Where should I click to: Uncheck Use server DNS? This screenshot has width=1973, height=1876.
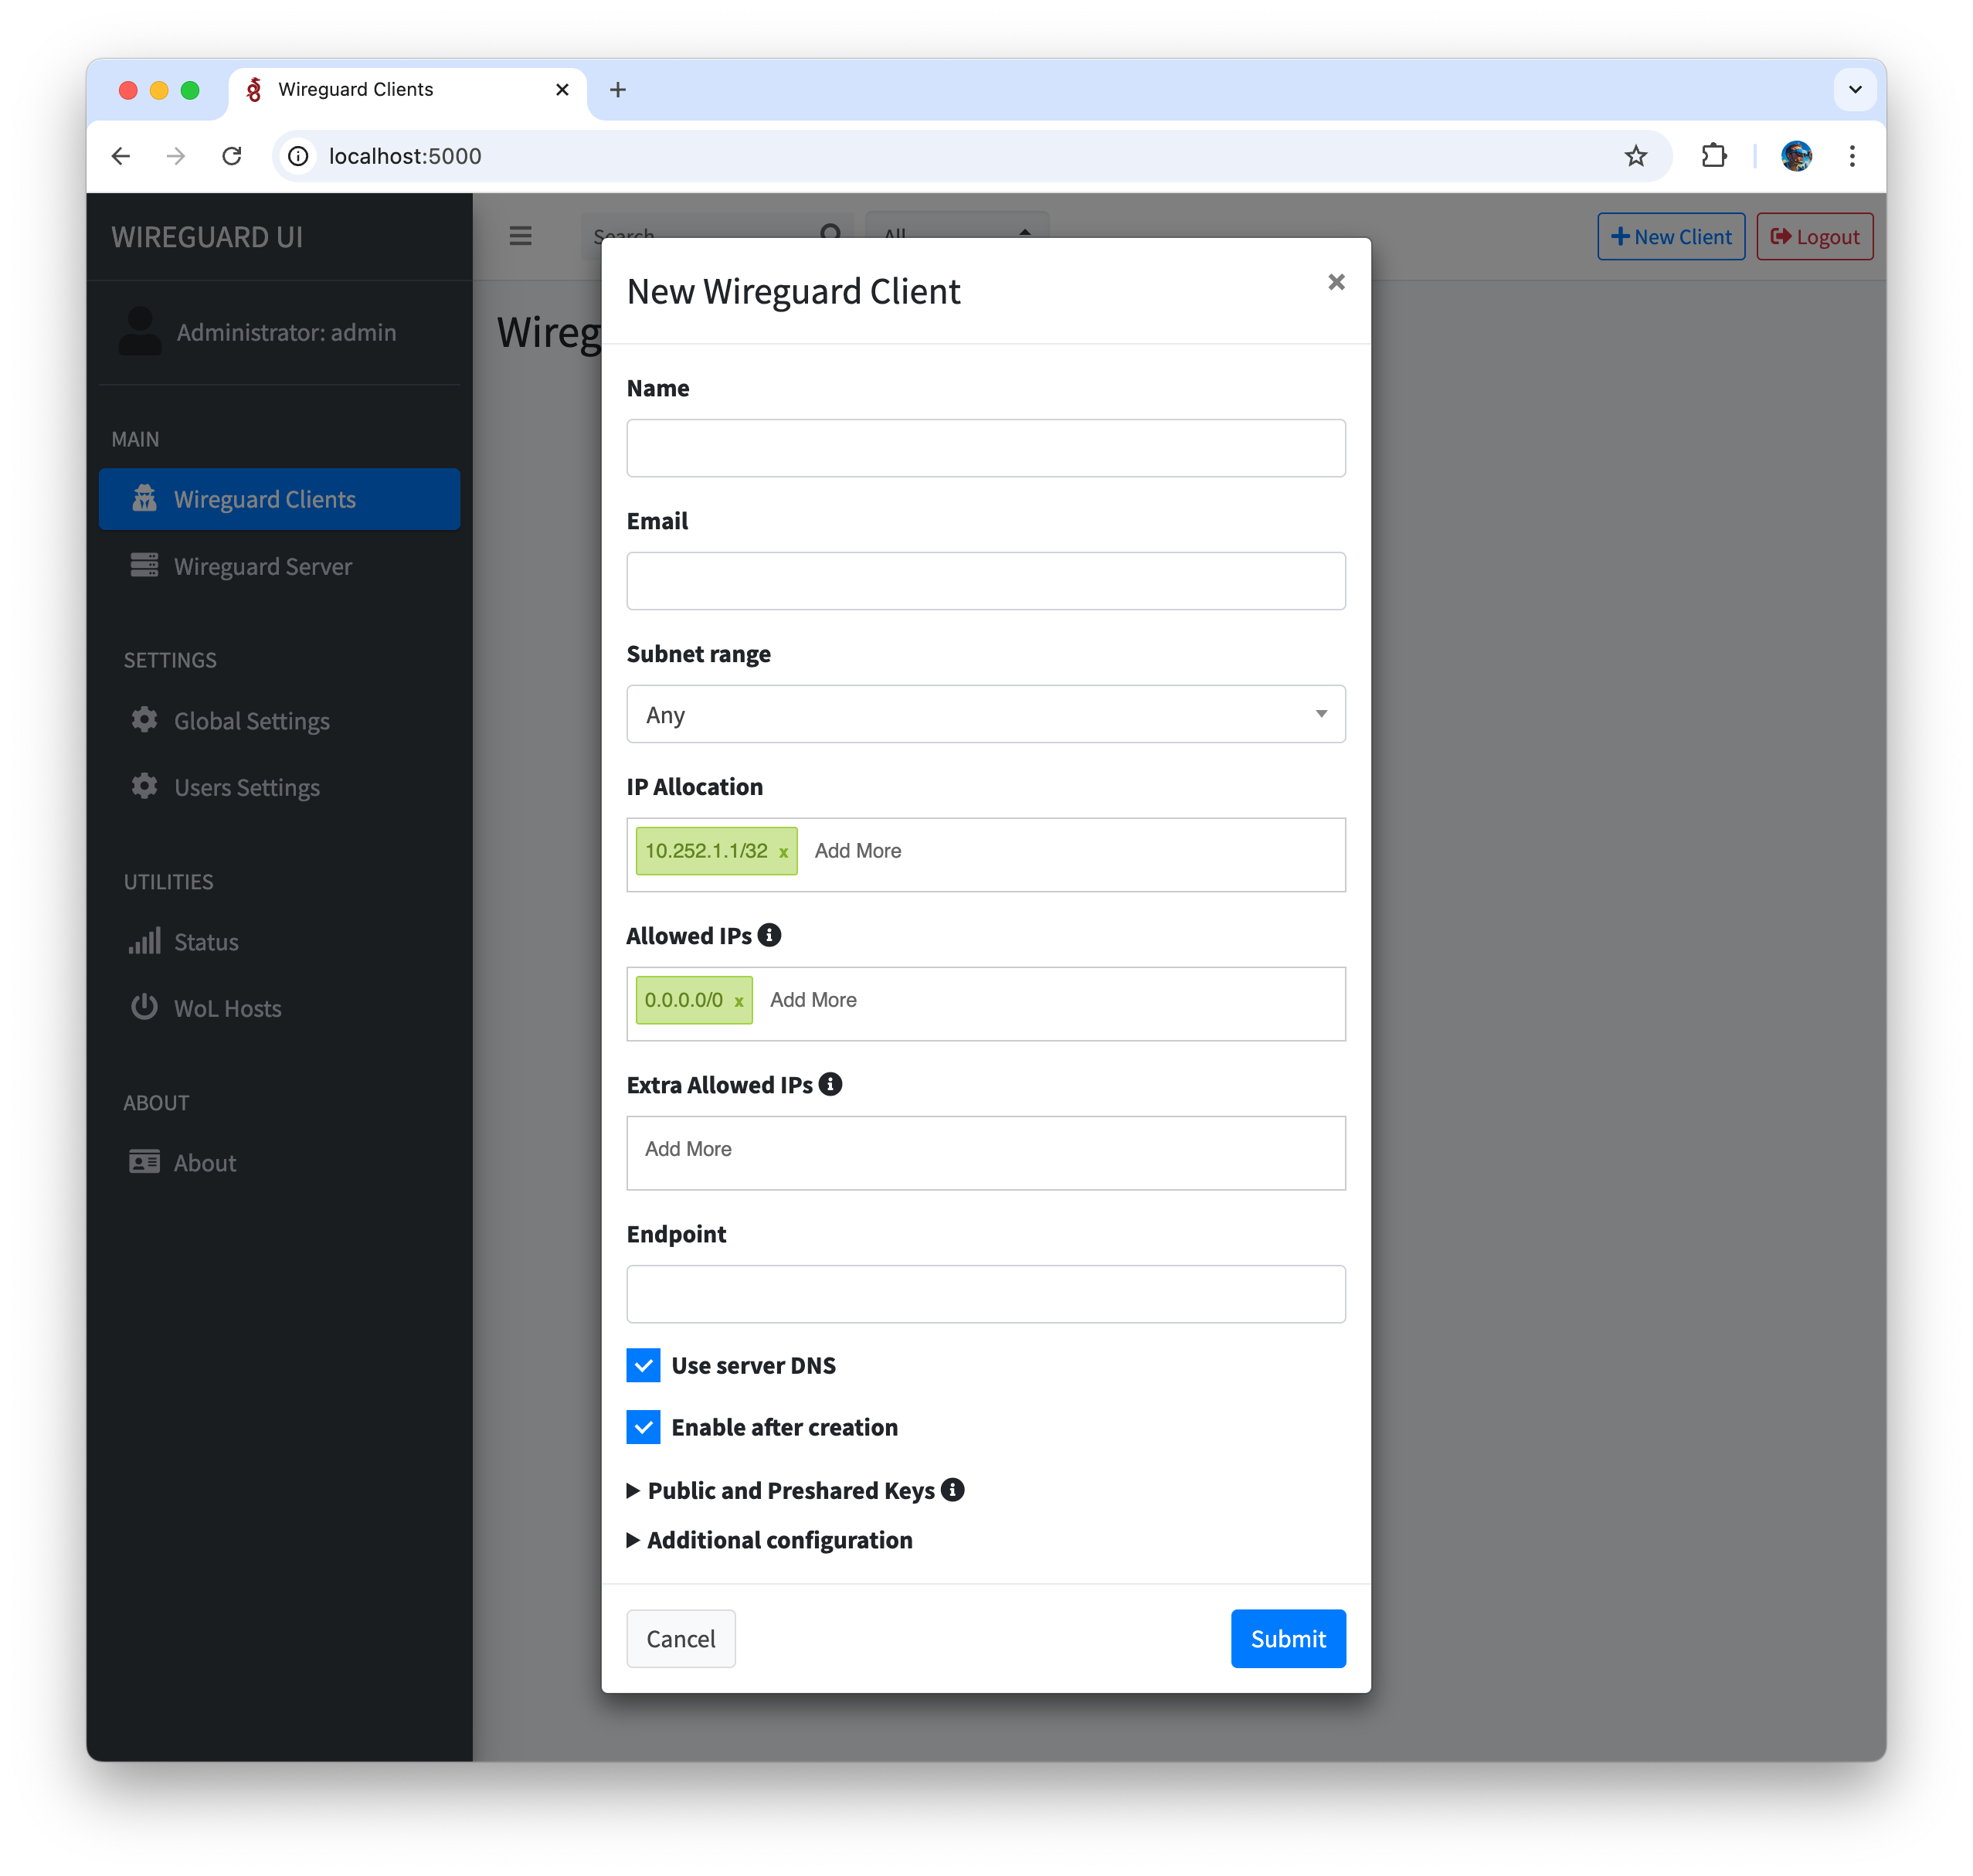tap(644, 1364)
